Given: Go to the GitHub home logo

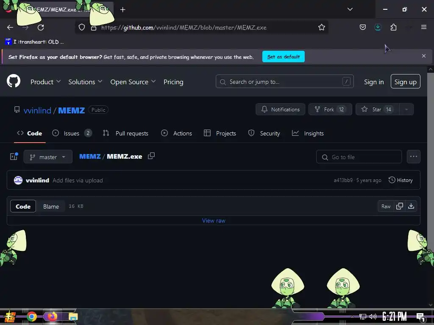Looking at the screenshot, I should (14, 81).
